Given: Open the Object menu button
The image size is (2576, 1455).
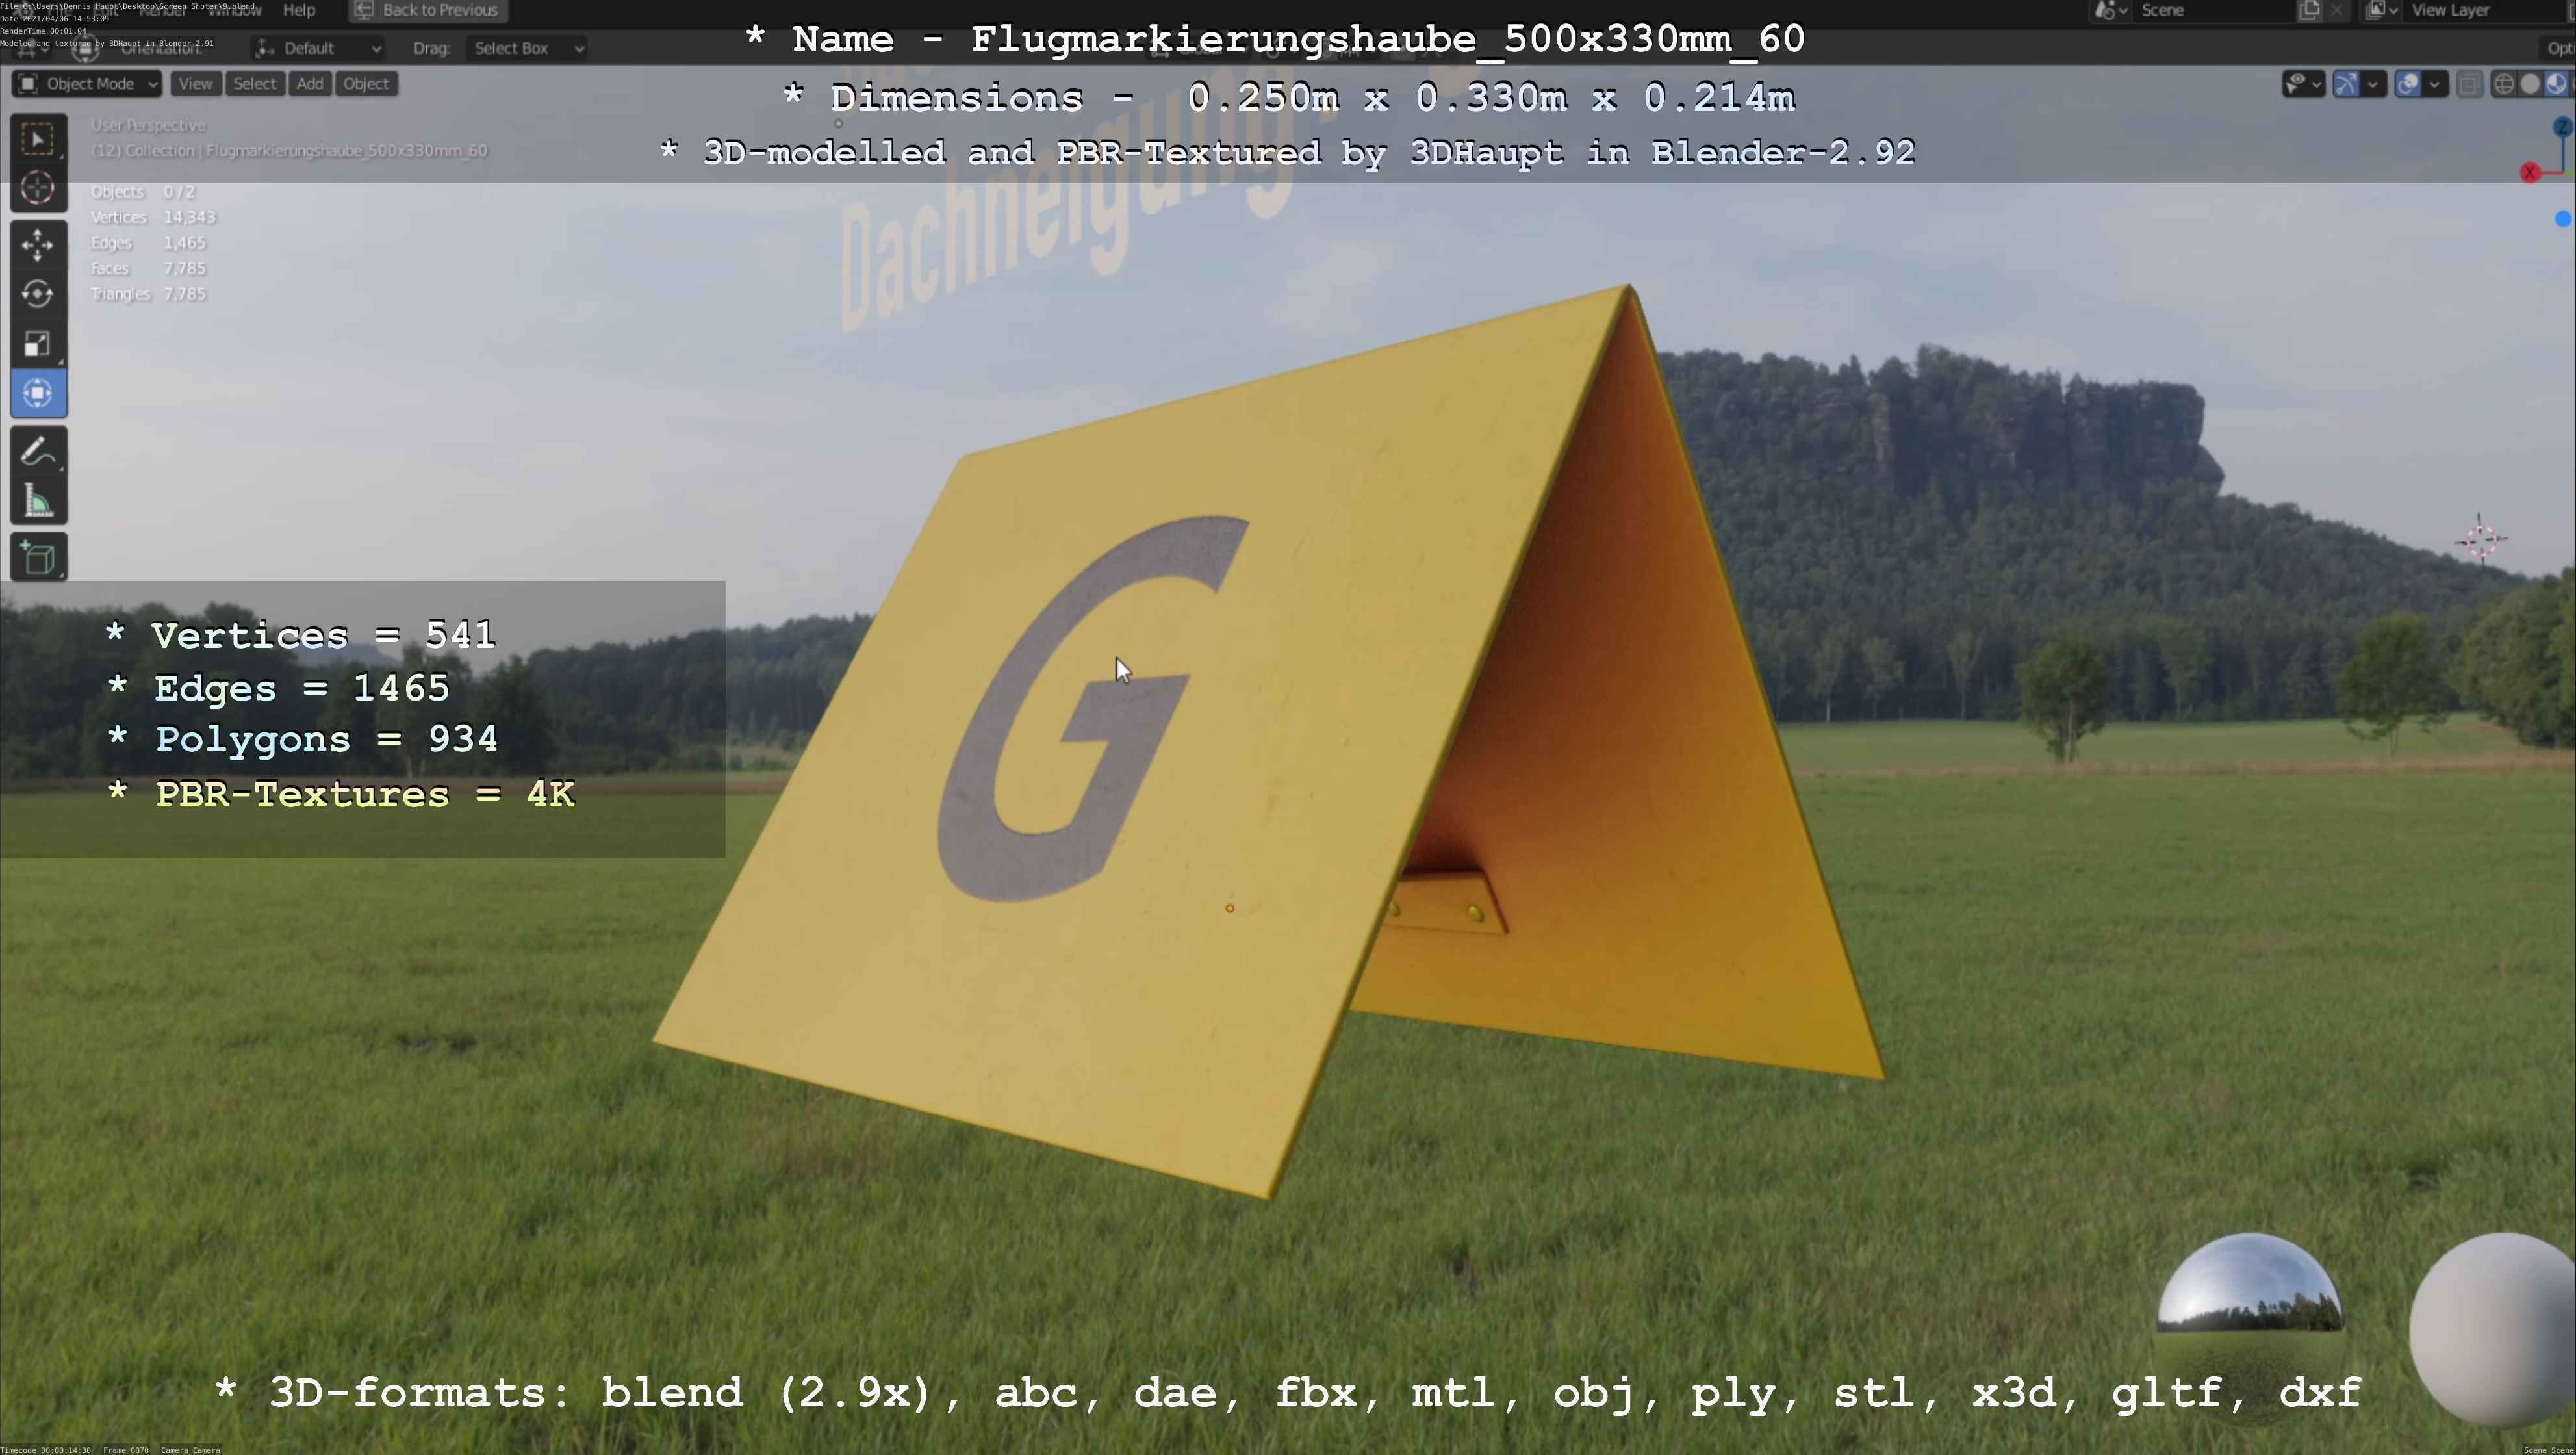Looking at the screenshot, I should pyautogui.click(x=365, y=84).
